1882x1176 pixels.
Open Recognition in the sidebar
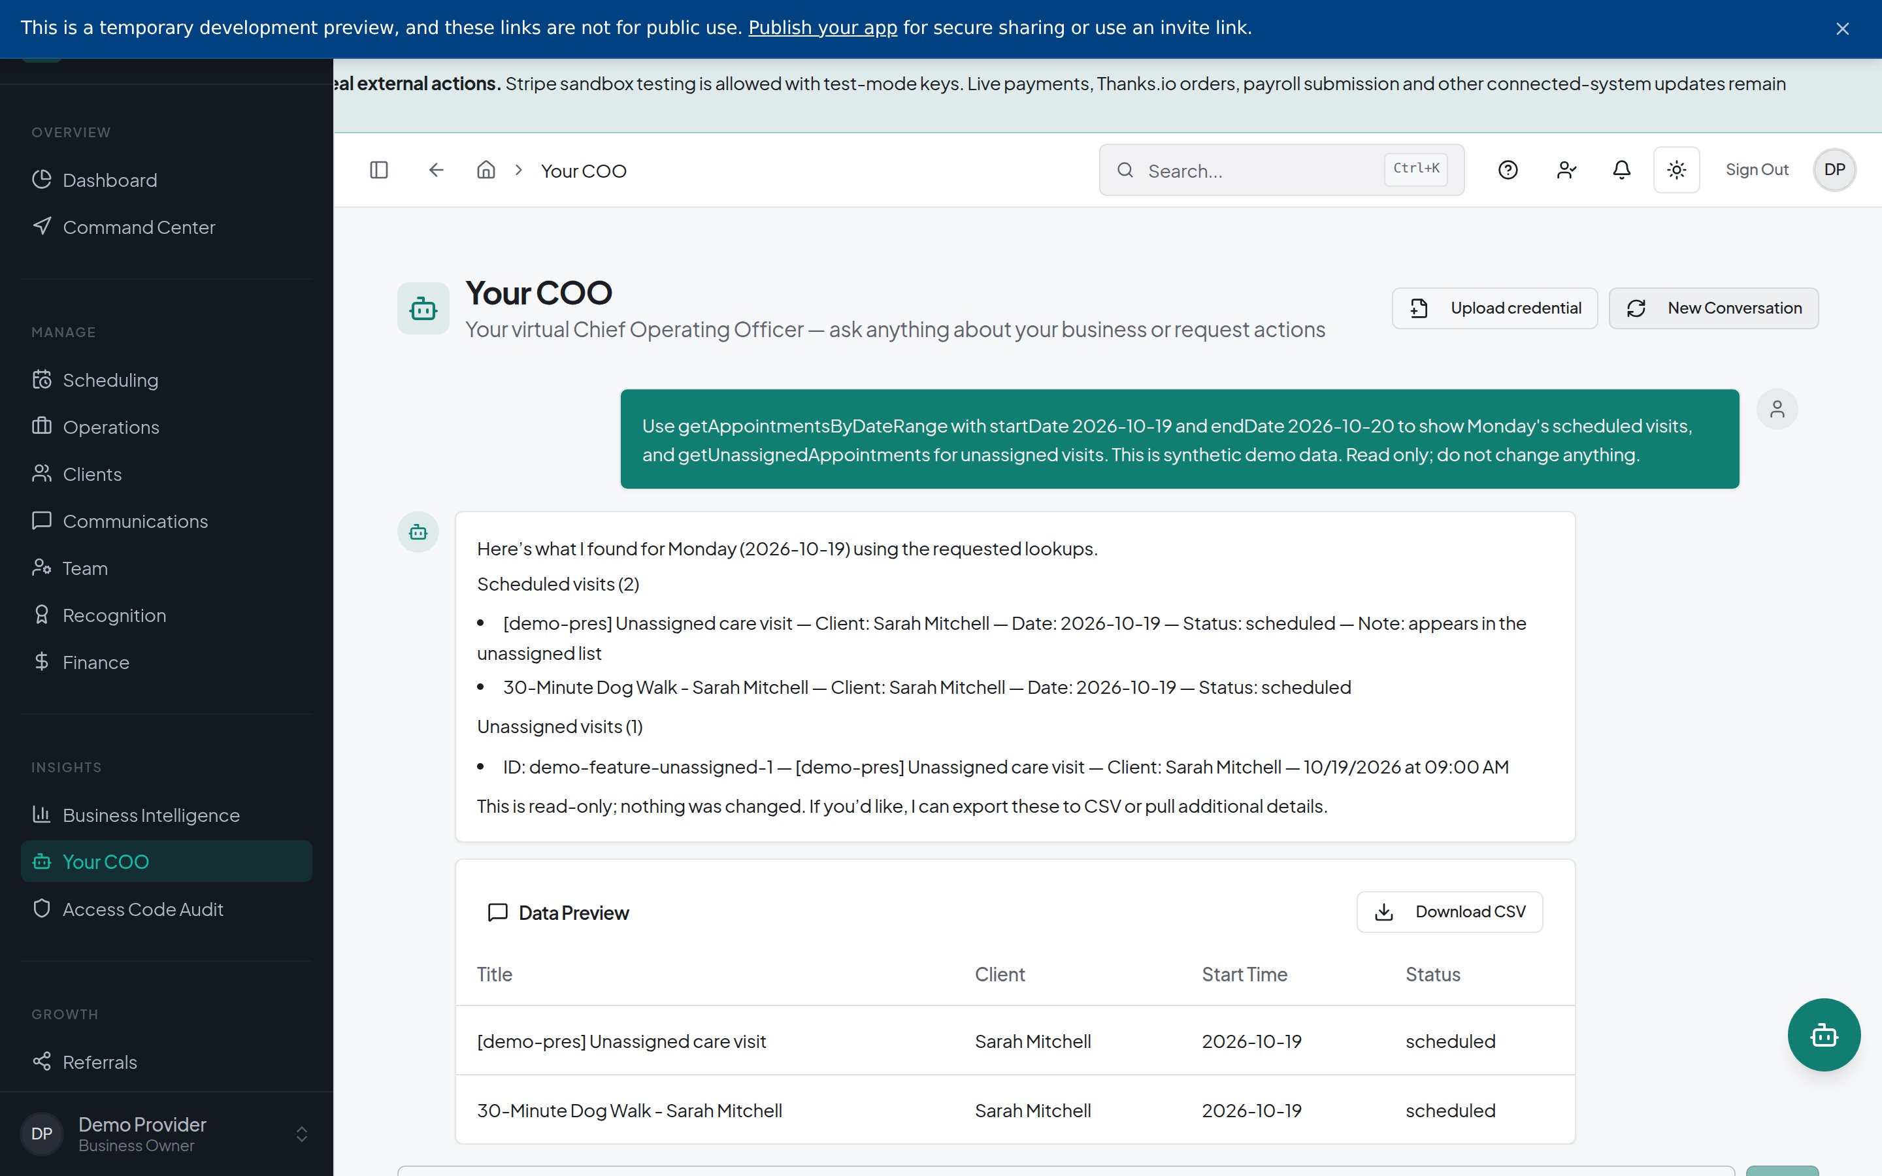coord(167,615)
